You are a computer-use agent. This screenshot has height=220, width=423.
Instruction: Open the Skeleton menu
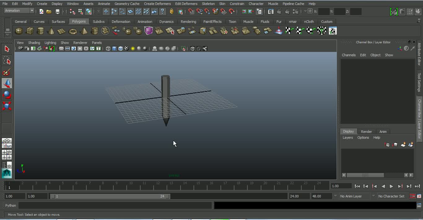(208, 4)
